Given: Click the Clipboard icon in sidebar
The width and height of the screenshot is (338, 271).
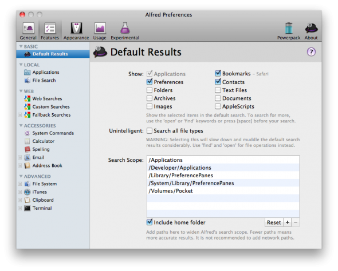Looking at the screenshot, I should pos(27,200).
